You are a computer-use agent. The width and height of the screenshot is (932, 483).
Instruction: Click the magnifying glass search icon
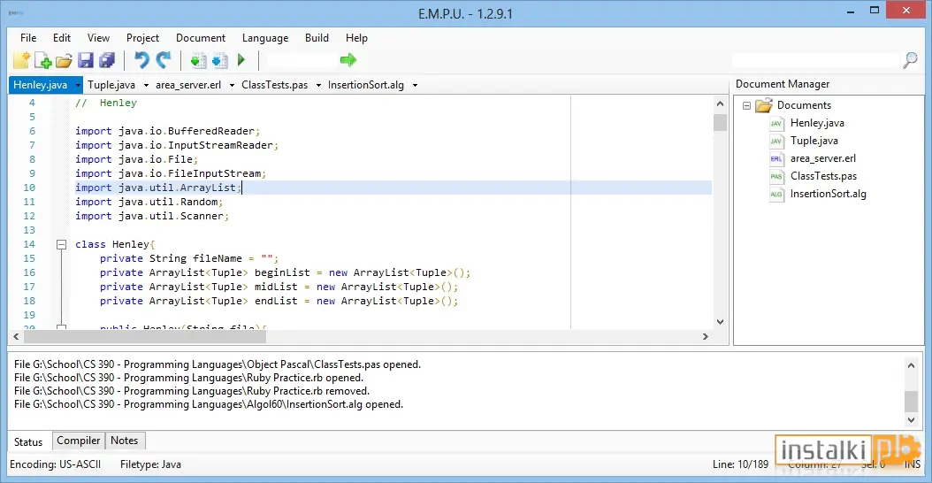point(910,59)
